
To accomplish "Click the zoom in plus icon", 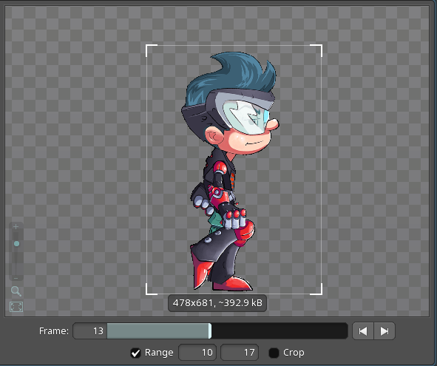I will click(16, 227).
